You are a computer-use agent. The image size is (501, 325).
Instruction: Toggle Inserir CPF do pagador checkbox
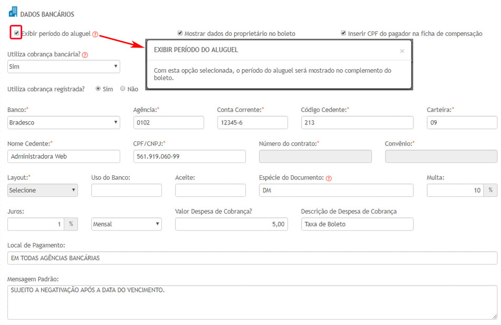pyautogui.click(x=343, y=33)
